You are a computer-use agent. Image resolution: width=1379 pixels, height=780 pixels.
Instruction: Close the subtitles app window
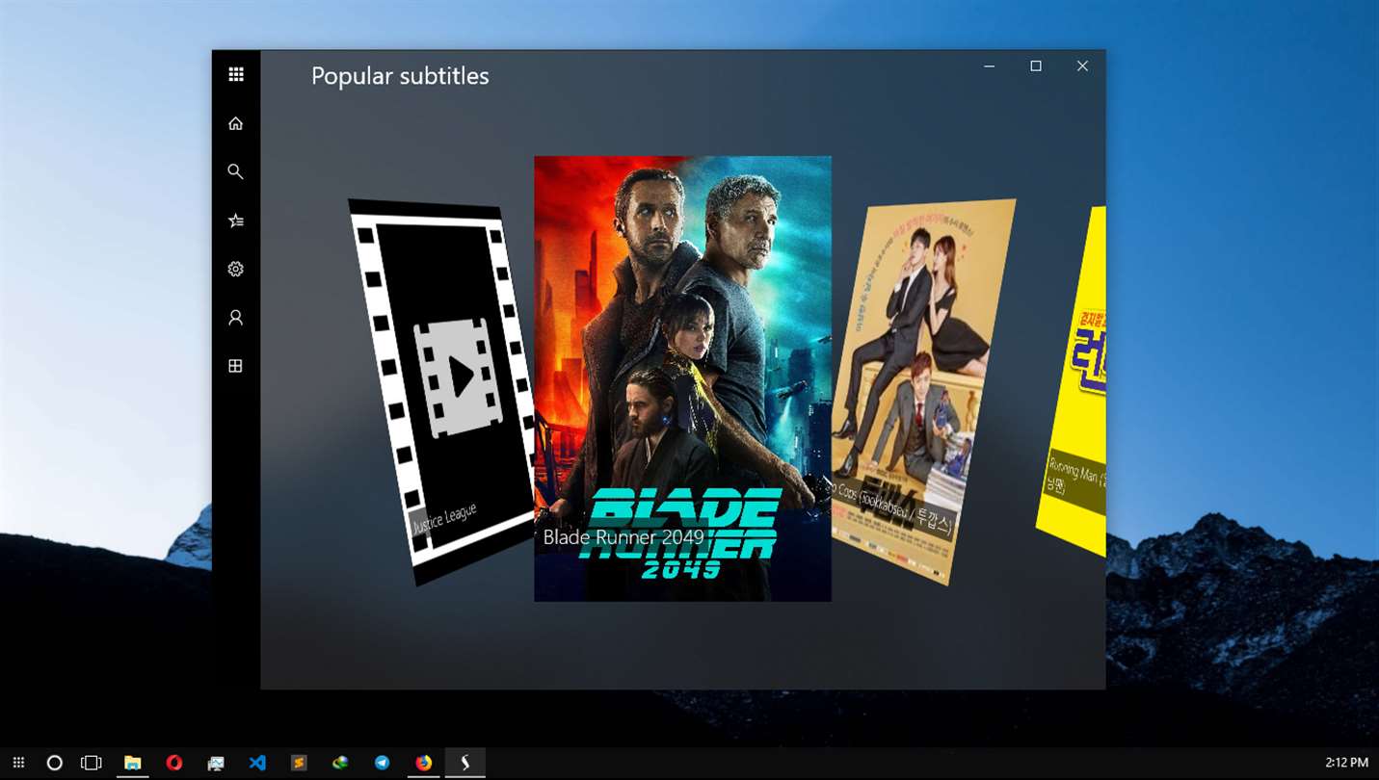pyautogui.click(x=1082, y=66)
